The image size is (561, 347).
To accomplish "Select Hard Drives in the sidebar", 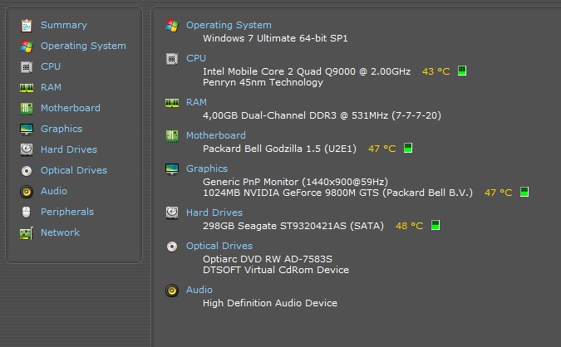I will click(x=69, y=149).
